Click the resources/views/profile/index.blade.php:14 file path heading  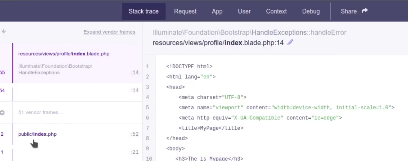pyautogui.click(x=218, y=43)
